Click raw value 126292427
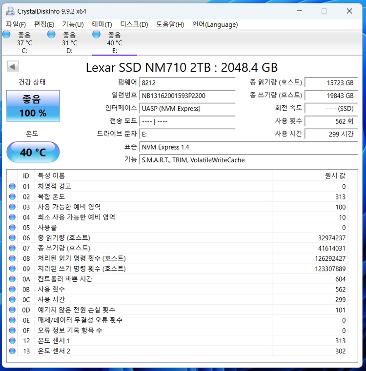 coord(330,258)
